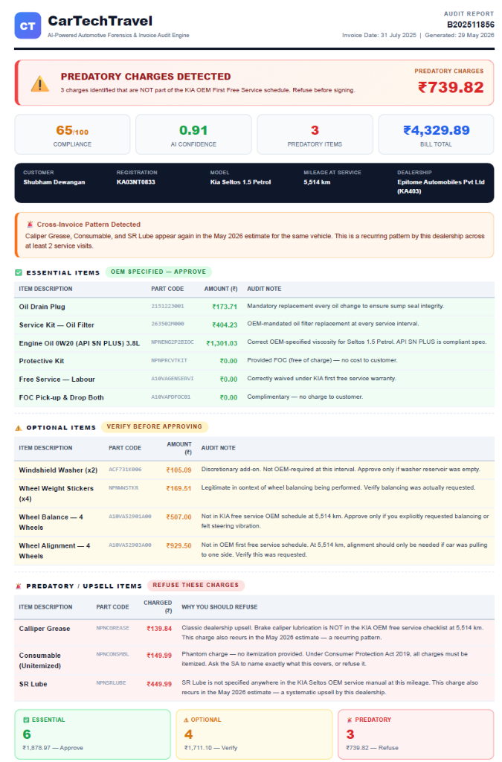Click the siren icon beside Cross-Invoice Pattern Detected
Image resolution: width=502 pixels, height=762 pixels.
click(x=30, y=225)
